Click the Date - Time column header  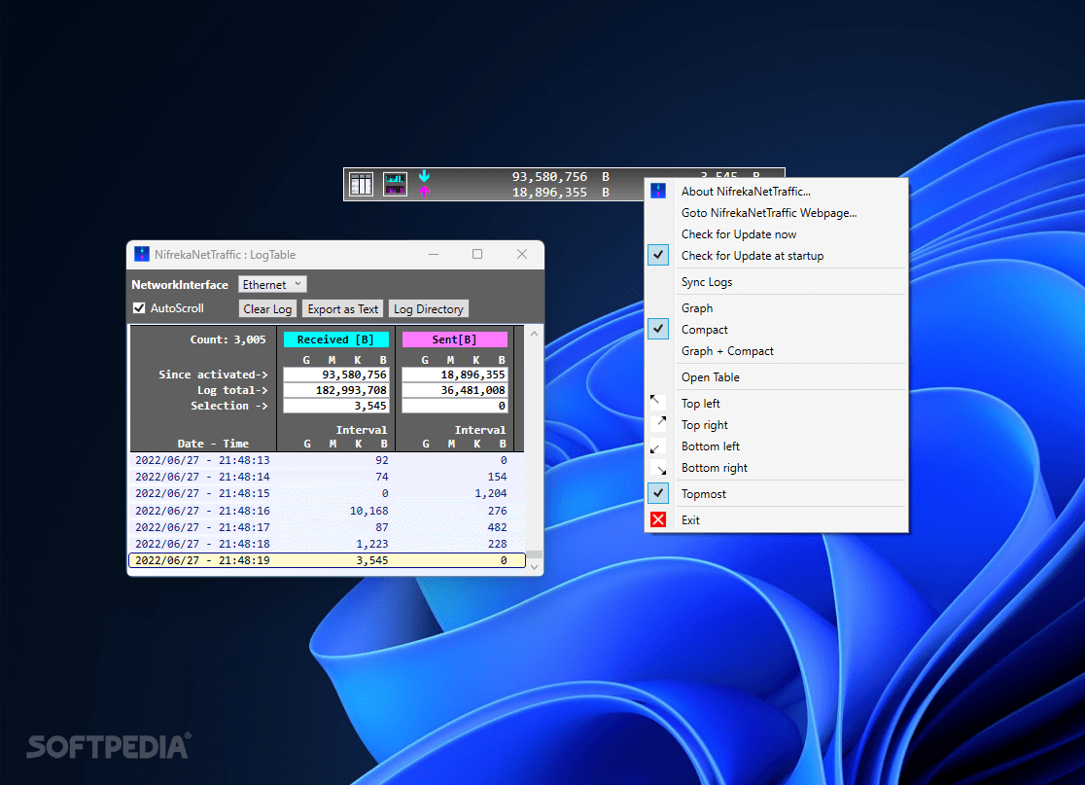[x=213, y=444]
